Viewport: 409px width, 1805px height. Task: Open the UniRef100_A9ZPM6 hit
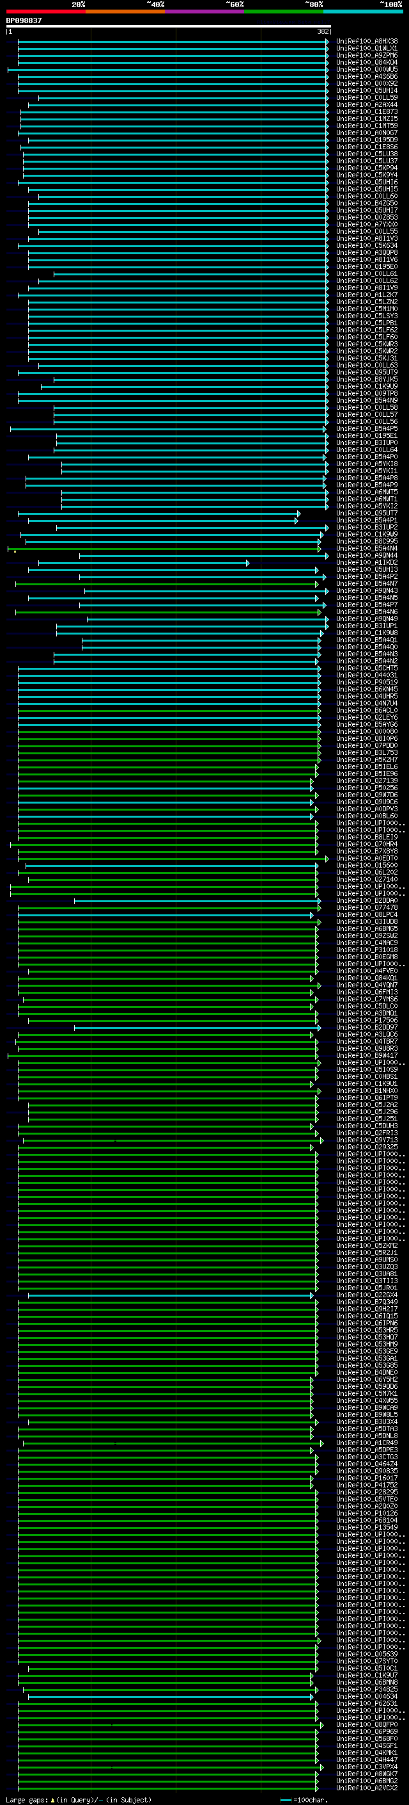click(x=366, y=55)
